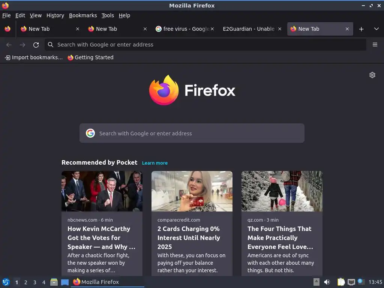
Task: Focus the page's center search box
Action: coord(192,133)
